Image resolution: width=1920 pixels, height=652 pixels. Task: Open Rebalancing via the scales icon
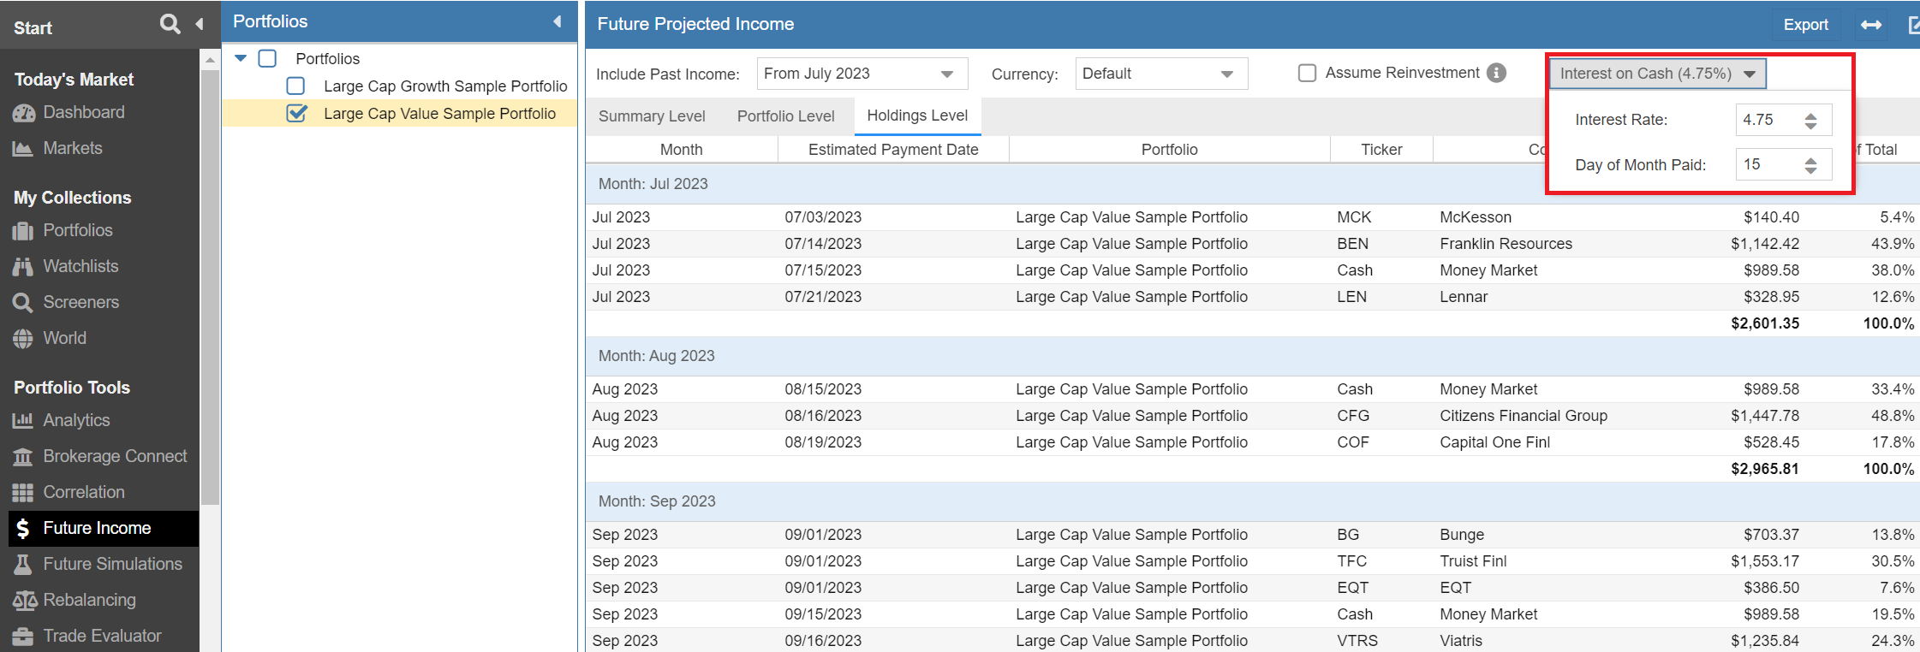point(24,601)
